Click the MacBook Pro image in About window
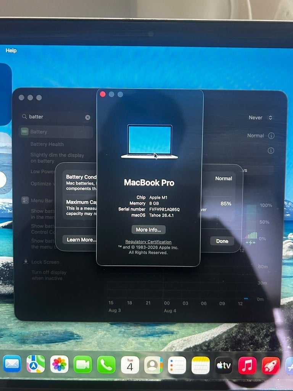This screenshot has height=391, width=293. click(x=150, y=142)
